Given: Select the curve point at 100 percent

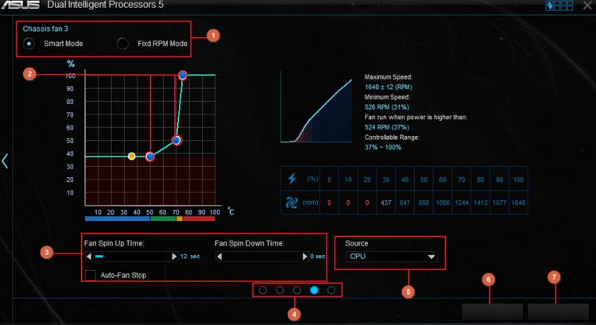Looking at the screenshot, I should 183,75.
